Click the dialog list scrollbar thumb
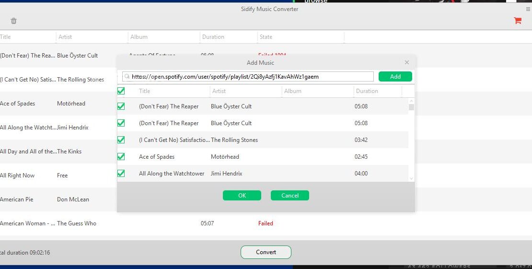Image resolution: width=532 pixels, height=269 pixels. click(x=412, y=107)
